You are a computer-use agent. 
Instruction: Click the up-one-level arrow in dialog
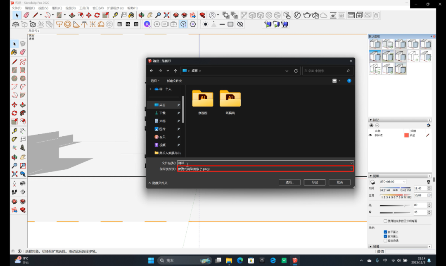click(176, 71)
